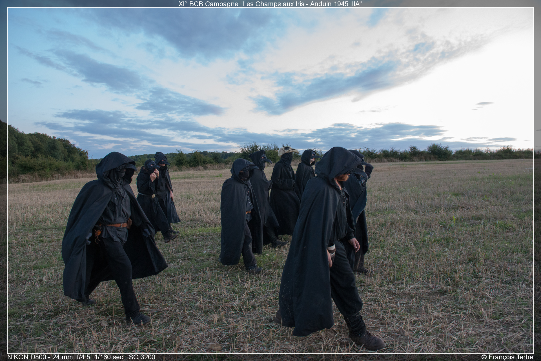Screen dimensions: 541x361
Task: Click the "© François Tertre" copyright credit
Action: pyautogui.click(x=507, y=357)
